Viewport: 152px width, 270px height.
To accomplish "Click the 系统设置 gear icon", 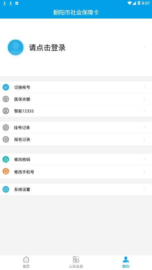I will (6, 189).
